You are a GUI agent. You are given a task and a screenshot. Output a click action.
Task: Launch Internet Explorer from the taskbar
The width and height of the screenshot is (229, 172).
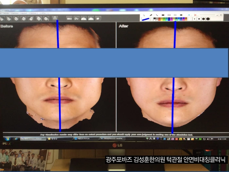16,139
